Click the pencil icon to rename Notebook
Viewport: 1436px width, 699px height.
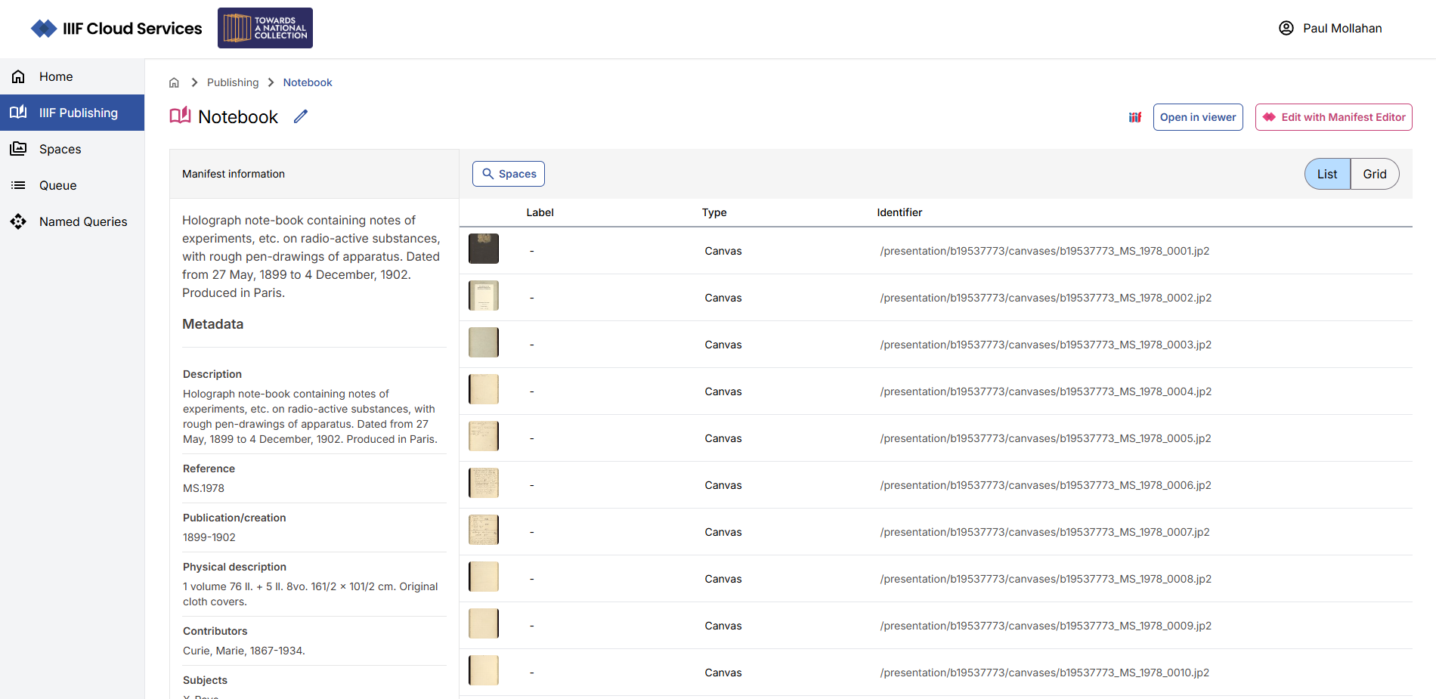click(300, 116)
